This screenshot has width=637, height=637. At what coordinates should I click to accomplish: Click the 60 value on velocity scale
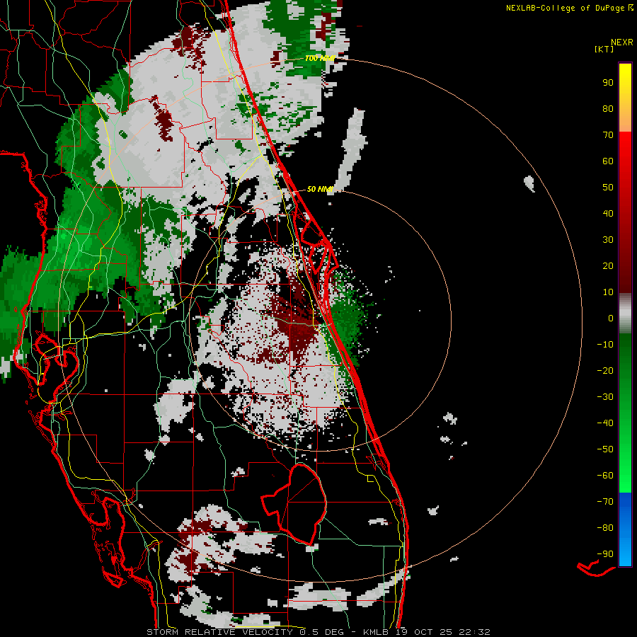[608, 161]
